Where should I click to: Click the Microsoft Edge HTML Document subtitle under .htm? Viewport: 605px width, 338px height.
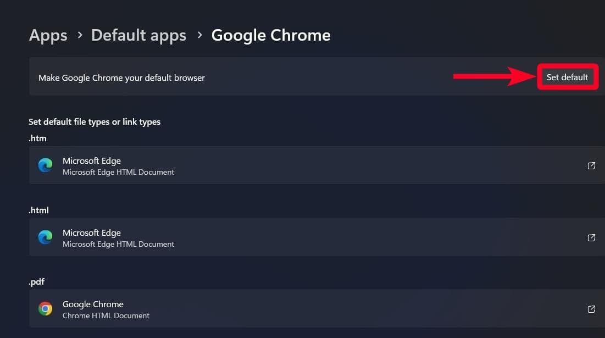tap(118, 172)
